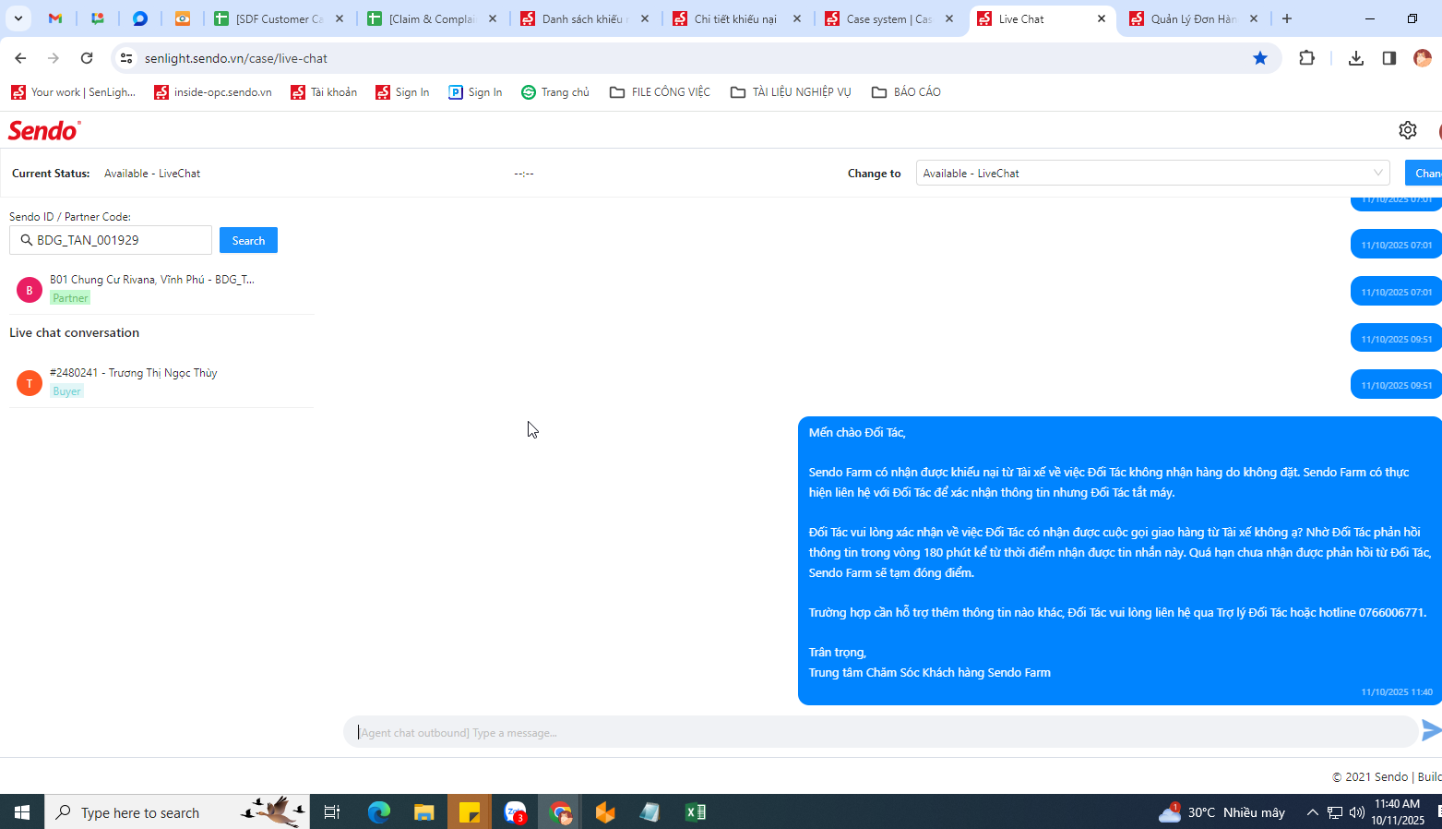1442x829 pixels.
Task: Switch to the Case system tab
Action: point(888,18)
